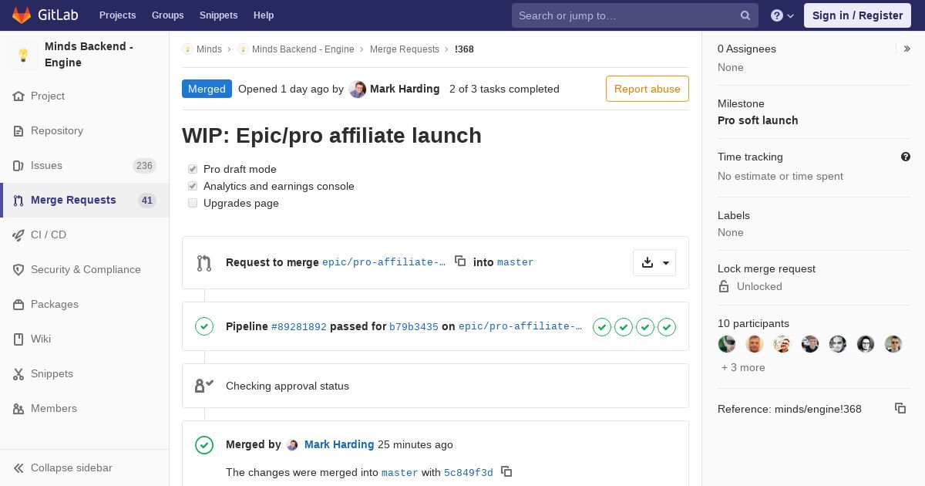Screen dimensions: 925x486
Task: Click the last participant avatar in row
Action: coord(893,344)
